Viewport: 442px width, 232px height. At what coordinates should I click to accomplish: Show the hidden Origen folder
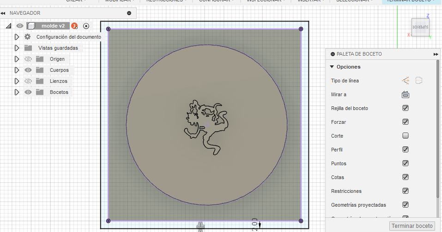[x=28, y=59]
